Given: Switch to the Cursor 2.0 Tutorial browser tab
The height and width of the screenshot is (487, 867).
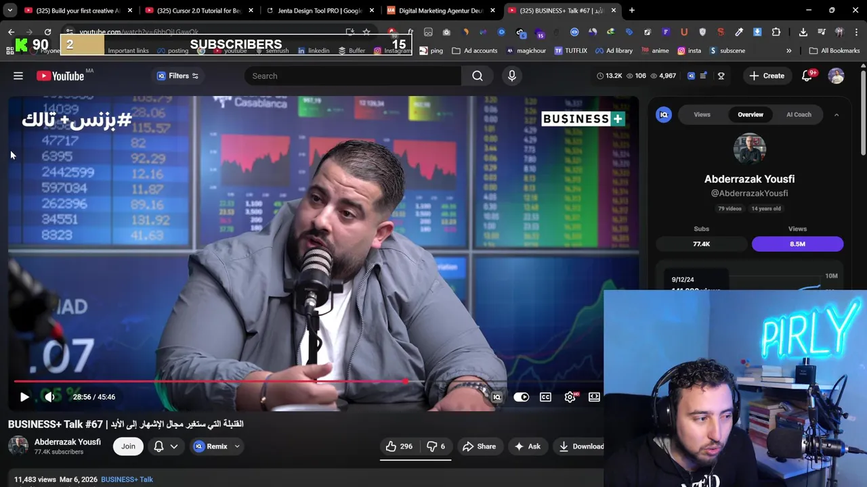Looking at the screenshot, I should (x=195, y=11).
